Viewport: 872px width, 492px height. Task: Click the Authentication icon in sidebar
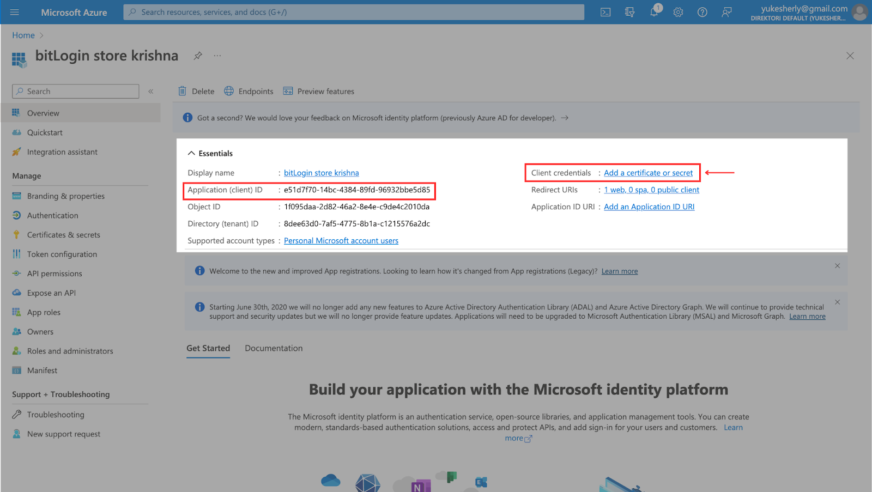17,216
